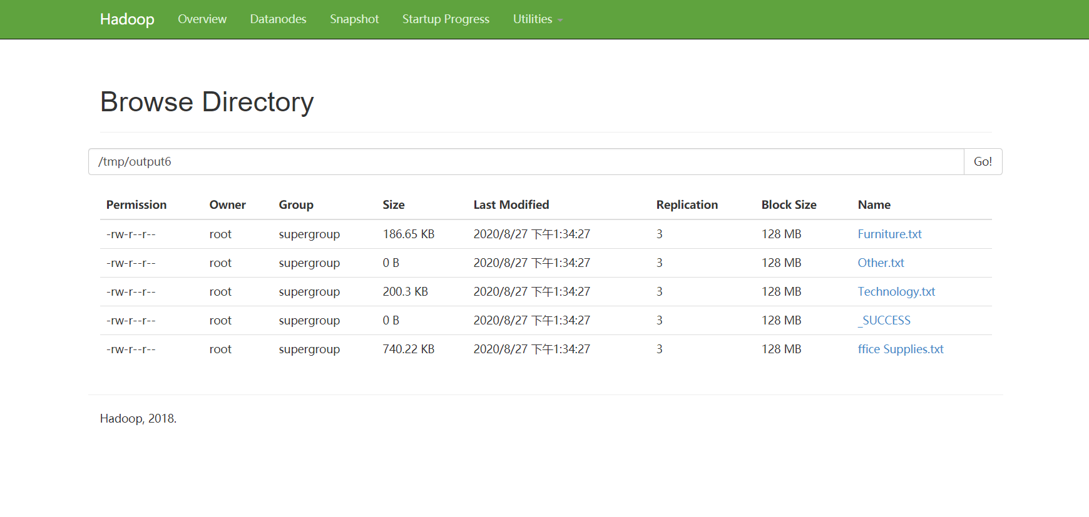
Task: Click the 0 B size in _SUCCESS row
Action: point(391,321)
